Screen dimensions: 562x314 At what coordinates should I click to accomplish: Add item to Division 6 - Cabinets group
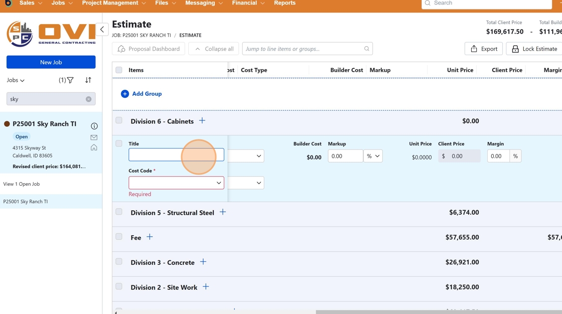tap(202, 121)
